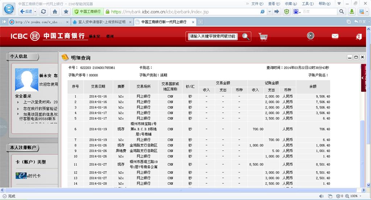371x200 pixels.
Task: Switch to the 宜人贷申请借款 tab
Action: pos(101,22)
